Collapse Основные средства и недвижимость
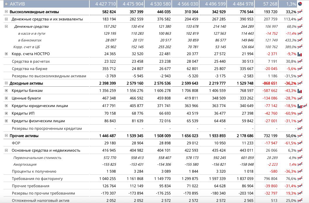Viewport: 309px width, 203px height. coord(6,150)
